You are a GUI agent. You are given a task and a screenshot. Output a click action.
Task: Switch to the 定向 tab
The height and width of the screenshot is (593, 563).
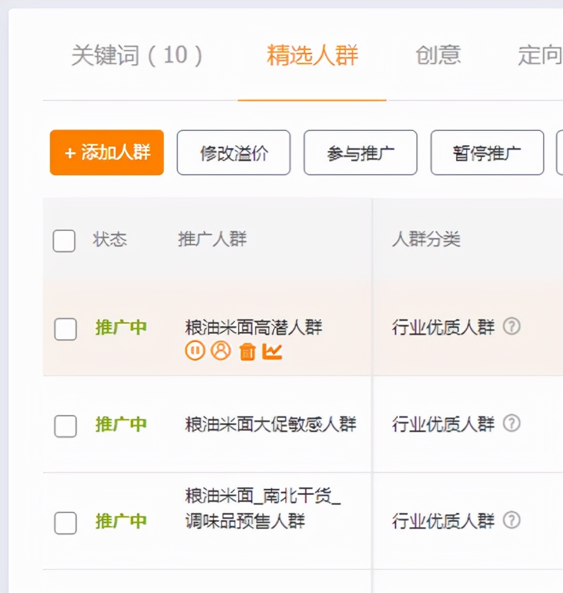pos(539,55)
